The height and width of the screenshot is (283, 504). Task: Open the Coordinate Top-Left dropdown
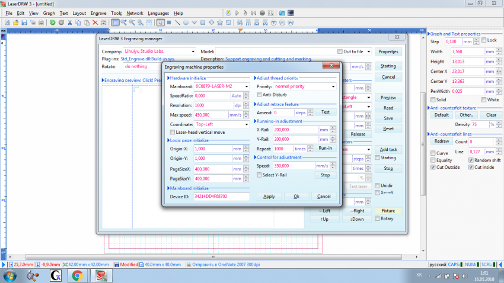coord(247,124)
